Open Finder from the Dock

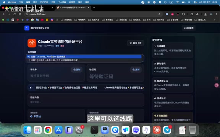(27, 130)
